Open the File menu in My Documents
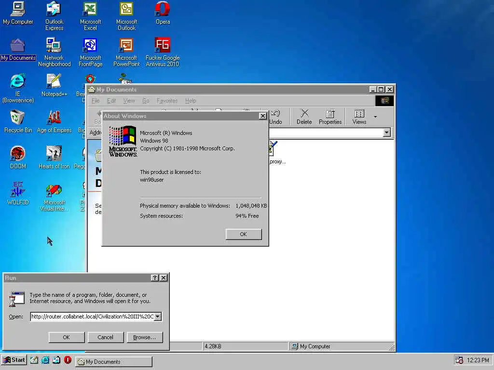This screenshot has height=370, width=494. pos(96,101)
